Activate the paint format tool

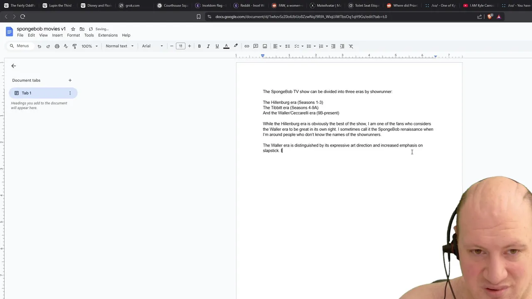point(74,46)
